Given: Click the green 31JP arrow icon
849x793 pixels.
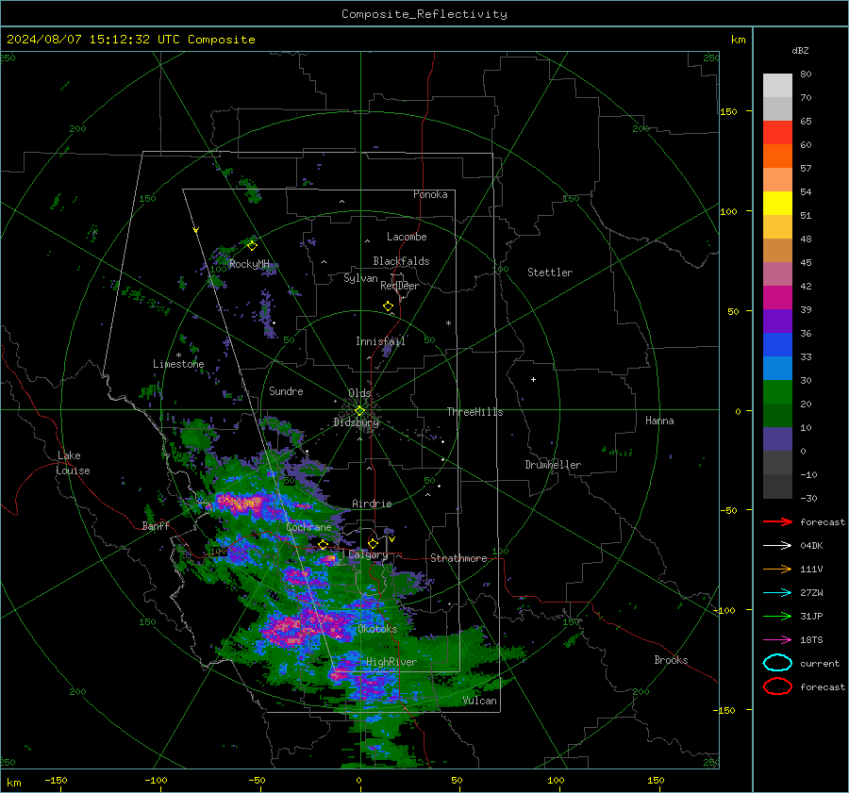Looking at the screenshot, I should click(x=777, y=616).
